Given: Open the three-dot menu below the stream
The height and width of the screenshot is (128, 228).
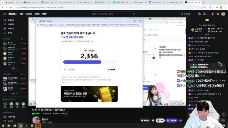Looking at the screenshot, I should 181,121.
